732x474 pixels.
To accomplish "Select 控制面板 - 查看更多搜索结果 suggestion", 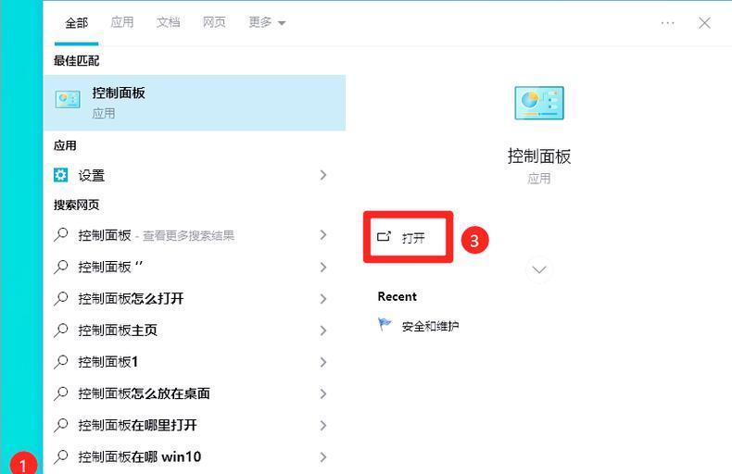I will [x=195, y=235].
